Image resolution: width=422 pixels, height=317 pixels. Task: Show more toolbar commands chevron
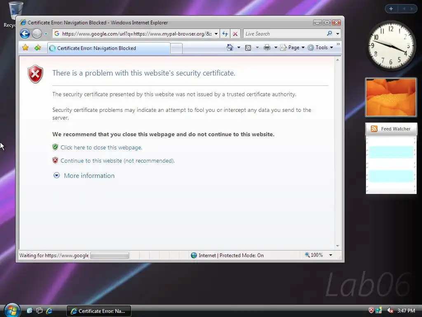(338, 44)
